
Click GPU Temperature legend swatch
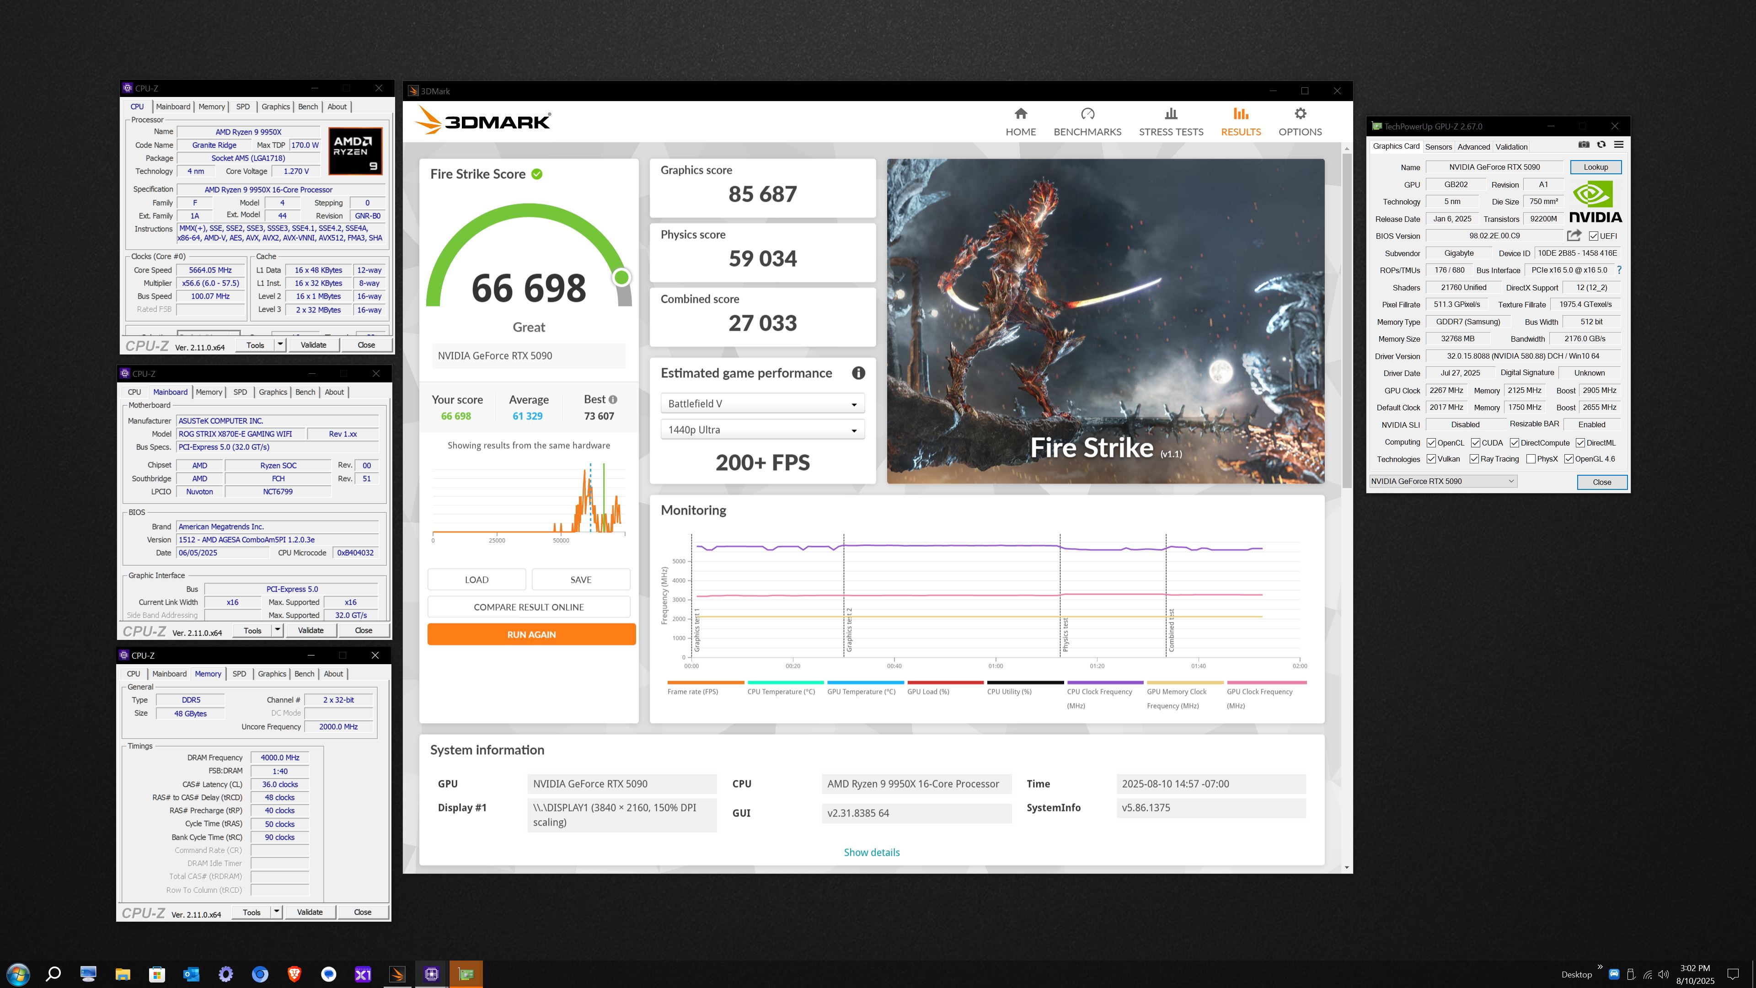pos(866,682)
